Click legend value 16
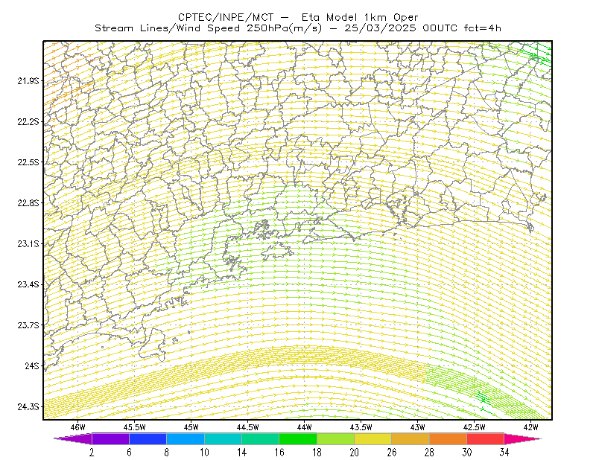The width and height of the screenshot is (596, 460). pyautogui.click(x=279, y=453)
